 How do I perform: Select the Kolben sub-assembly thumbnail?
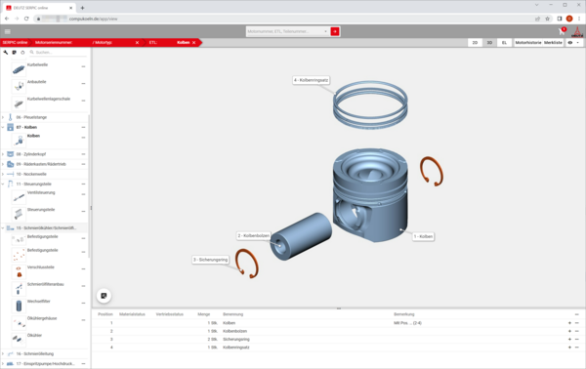pyautogui.click(x=19, y=141)
